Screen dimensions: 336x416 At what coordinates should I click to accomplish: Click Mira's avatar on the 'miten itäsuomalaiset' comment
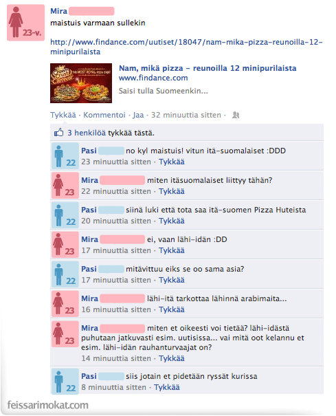[x=65, y=185]
